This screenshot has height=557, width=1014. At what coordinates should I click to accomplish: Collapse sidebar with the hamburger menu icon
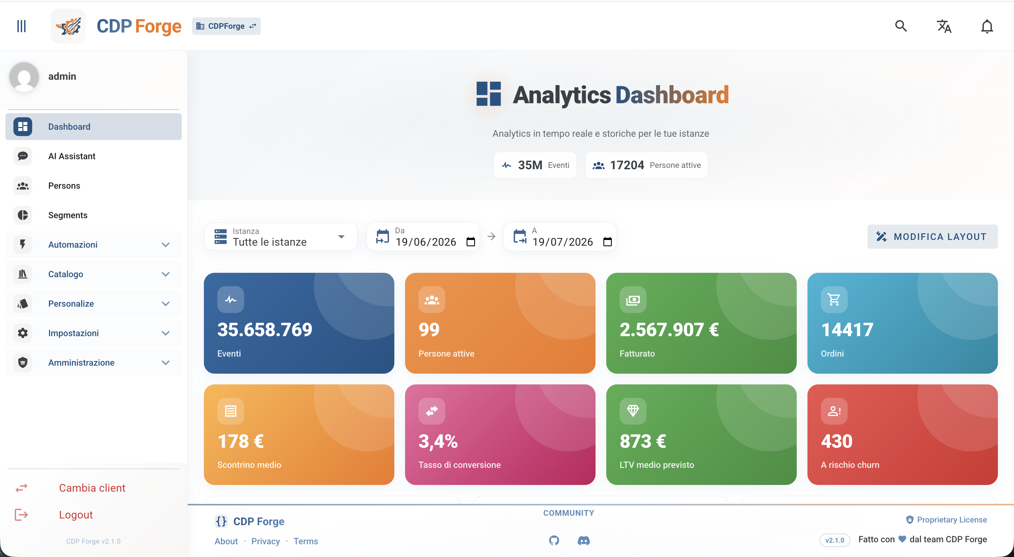pyautogui.click(x=21, y=26)
